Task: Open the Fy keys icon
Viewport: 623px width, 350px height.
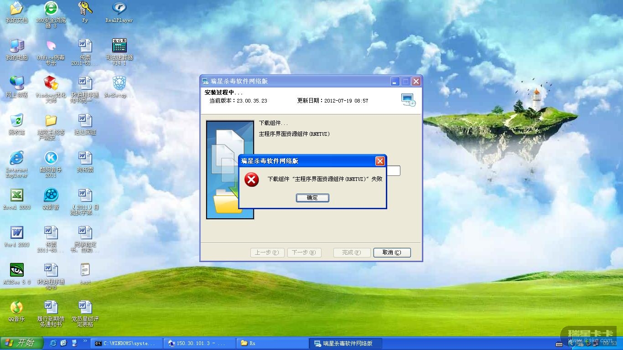Action: coord(85,12)
